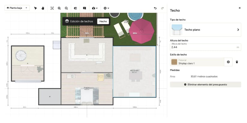This screenshot has width=247, height=123.
Task: Open material settings gear for Shiplap claro 1
Action: [x=228, y=62]
